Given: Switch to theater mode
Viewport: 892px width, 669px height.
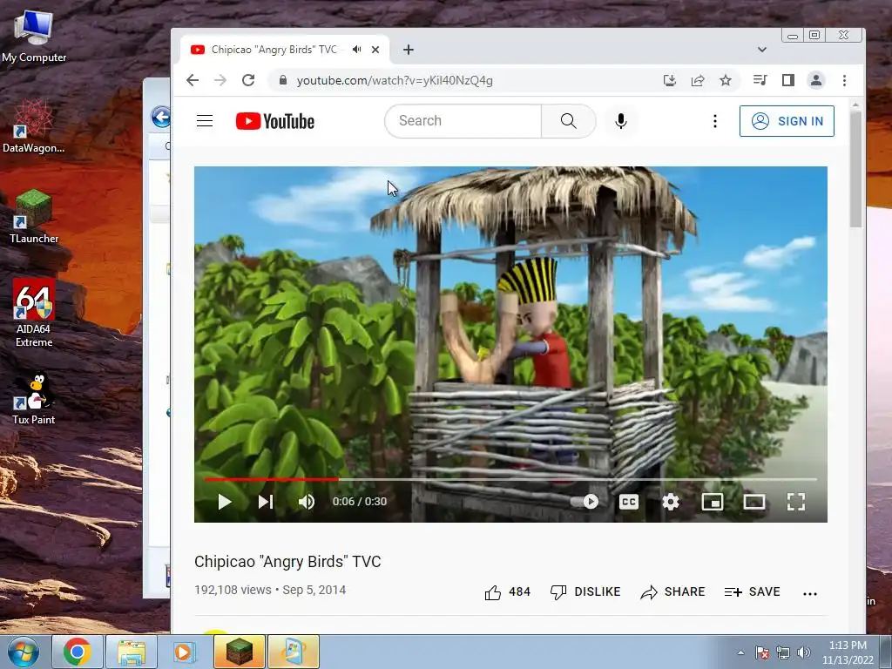Looking at the screenshot, I should 754,501.
